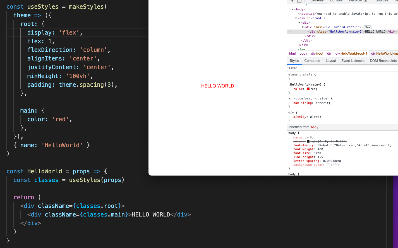Click the struck-through color rgba declaration

320,142
